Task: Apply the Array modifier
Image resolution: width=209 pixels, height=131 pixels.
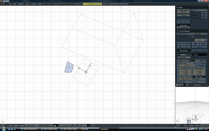Action: [202, 63]
